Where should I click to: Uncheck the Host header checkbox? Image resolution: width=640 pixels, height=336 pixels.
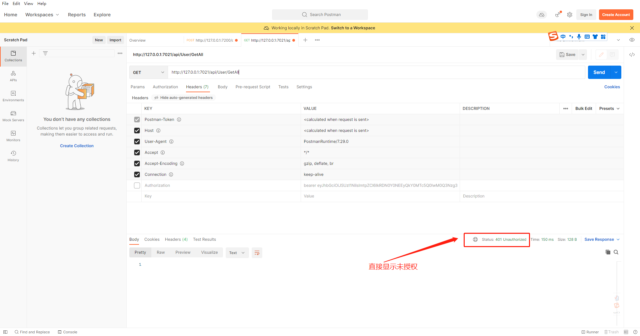tap(137, 131)
